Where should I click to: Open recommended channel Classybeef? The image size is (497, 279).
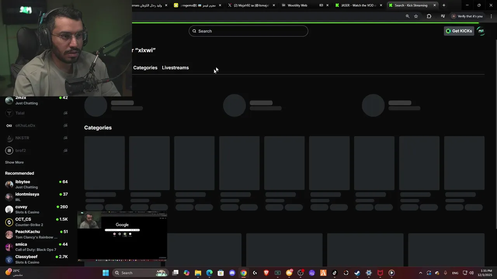(x=36, y=260)
